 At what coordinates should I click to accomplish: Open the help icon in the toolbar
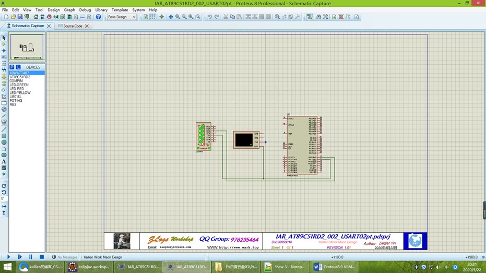click(98, 17)
